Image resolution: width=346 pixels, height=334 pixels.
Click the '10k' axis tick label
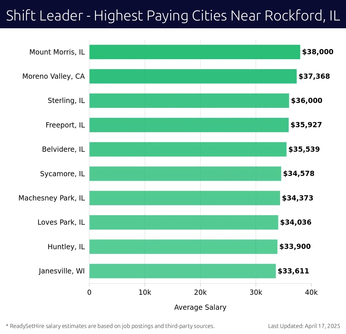click(145, 292)
